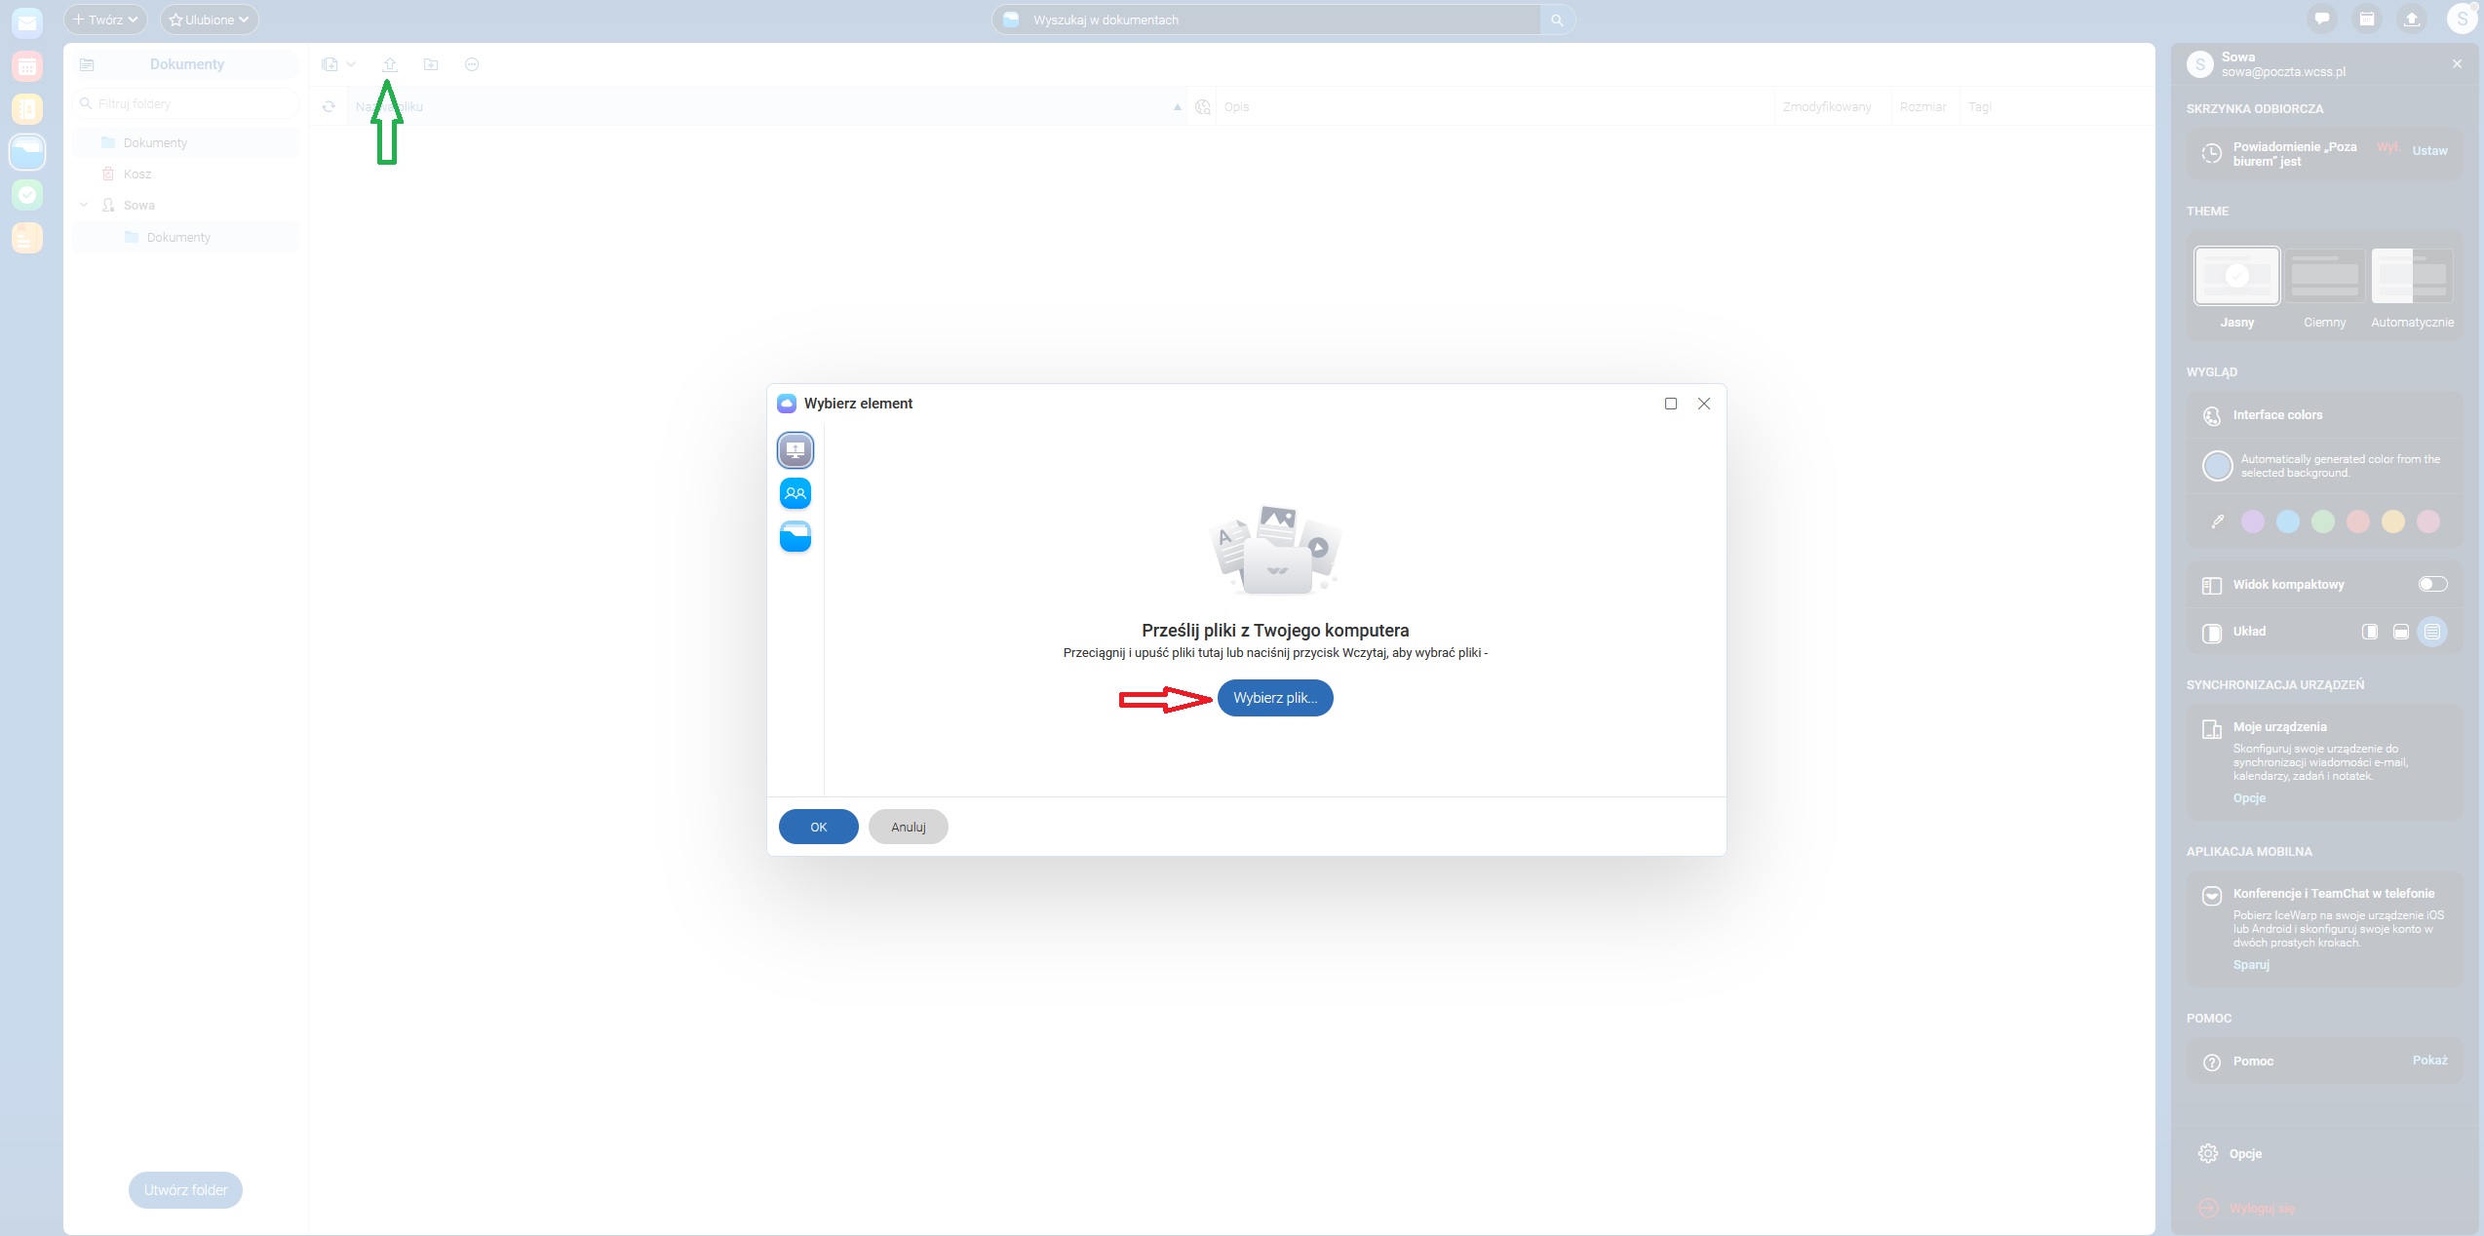The width and height of the screenshot is (2484, 1236).
Task: Select the computer upload source icon
Action: (795, 450)
